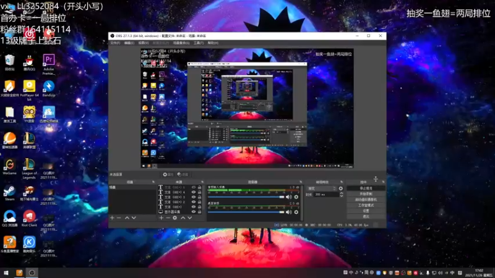This screenshot has width=495, height=278.
Task: Adjust the first mixer channel volume slider
Action: pyautogui.click(x=246, y=197)
